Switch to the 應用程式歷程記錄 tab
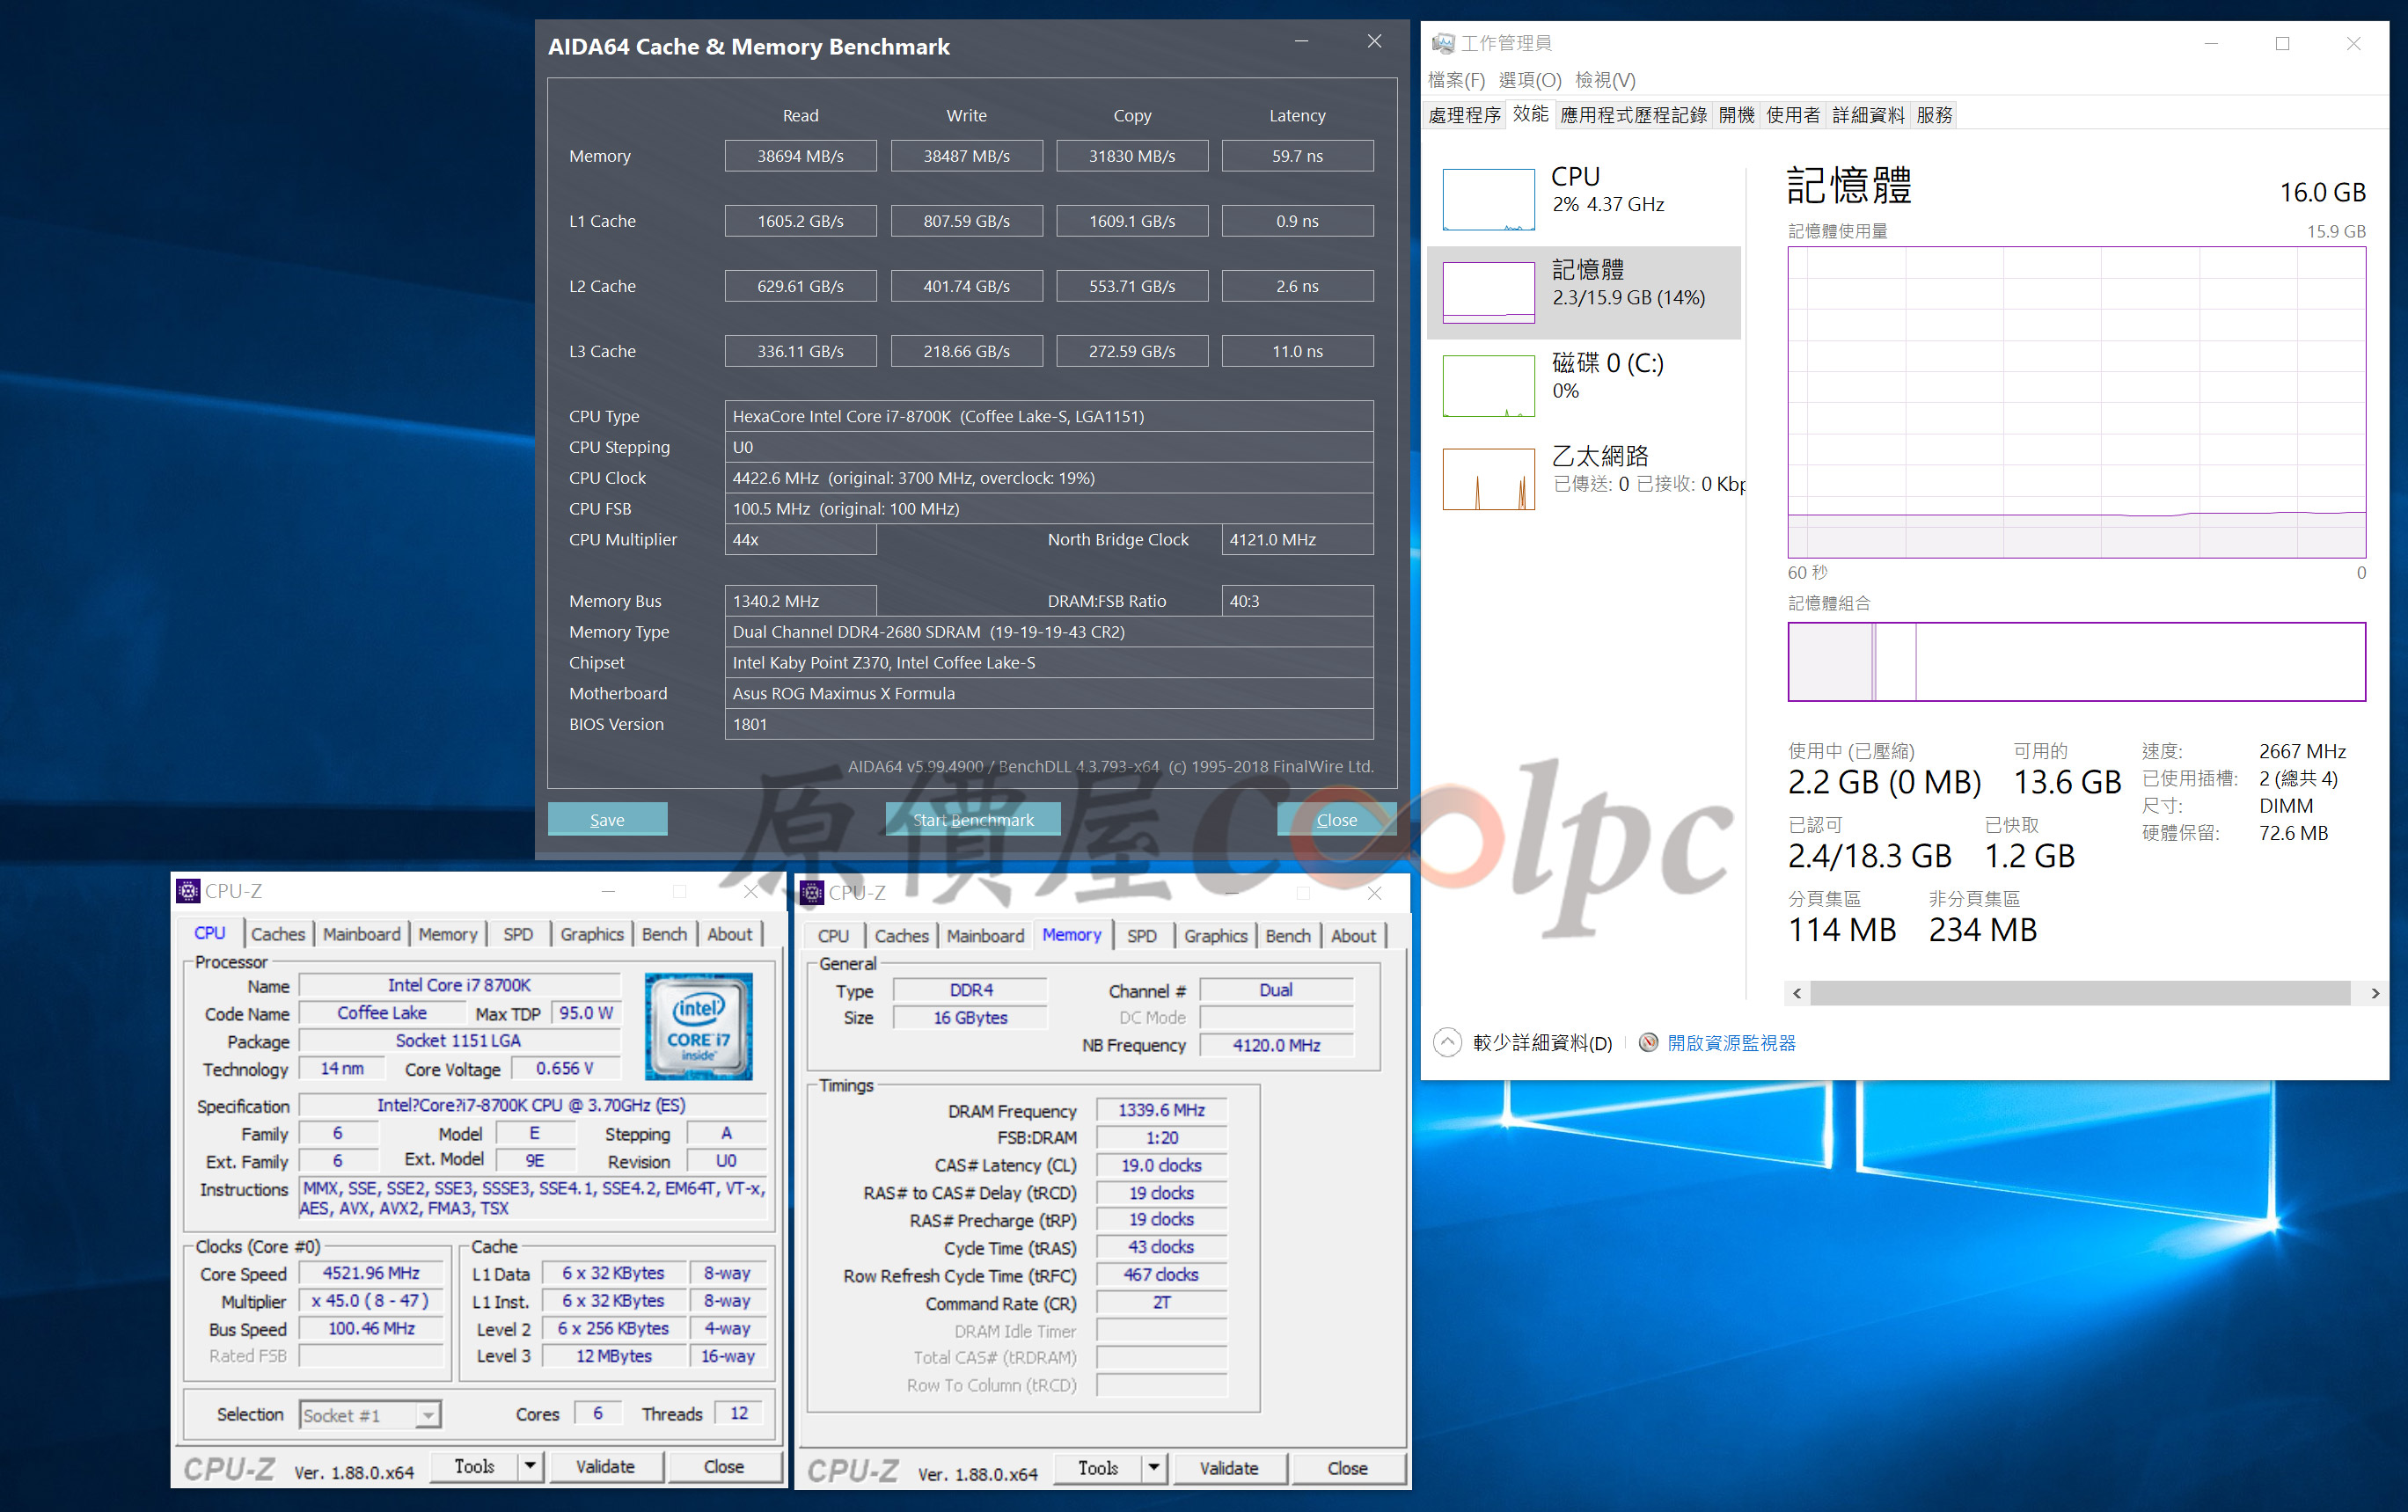2408x1512 pixels. (x=1633, y=115)
